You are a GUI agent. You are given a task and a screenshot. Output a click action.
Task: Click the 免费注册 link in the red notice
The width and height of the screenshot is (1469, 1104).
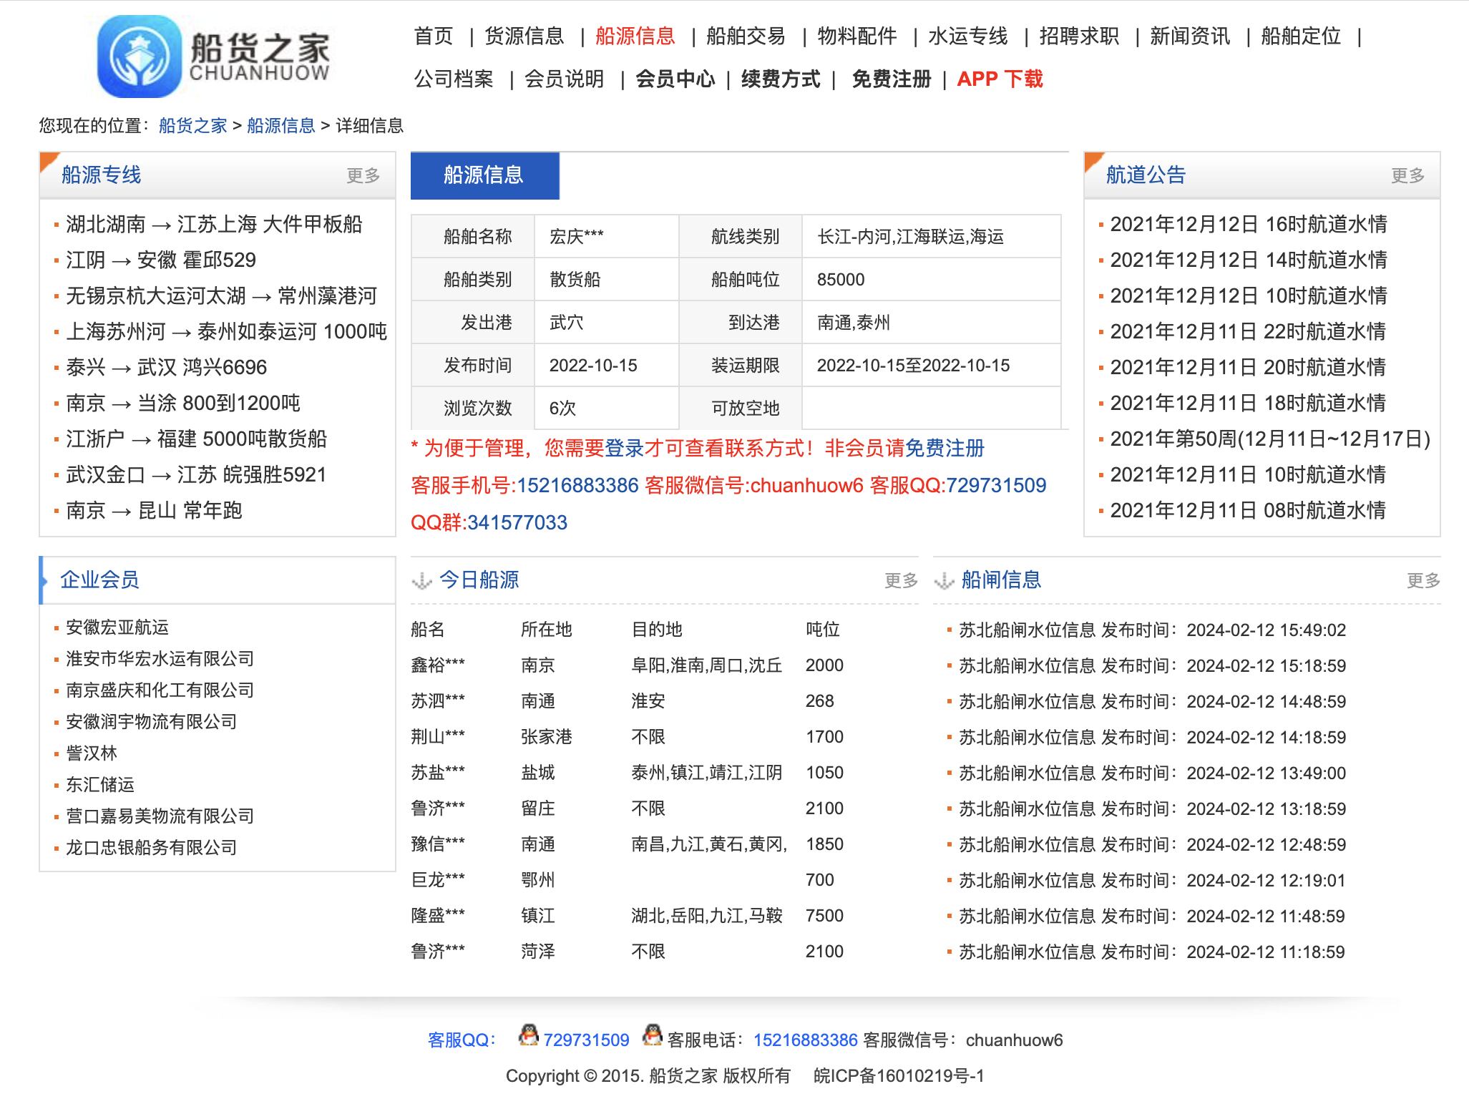(x=945, y=449)
